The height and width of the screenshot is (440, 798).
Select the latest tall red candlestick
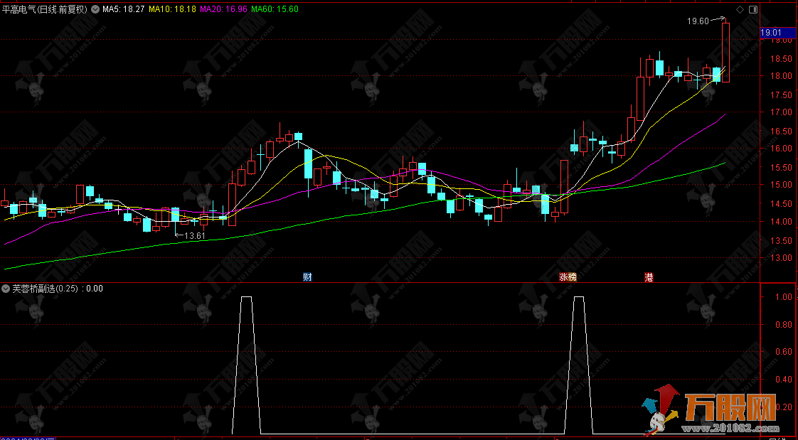coord(725,52)
